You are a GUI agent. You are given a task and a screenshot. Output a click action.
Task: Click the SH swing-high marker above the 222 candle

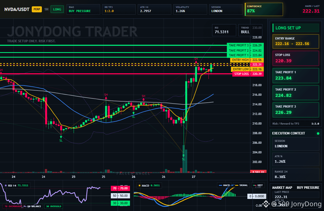(196, 60)
